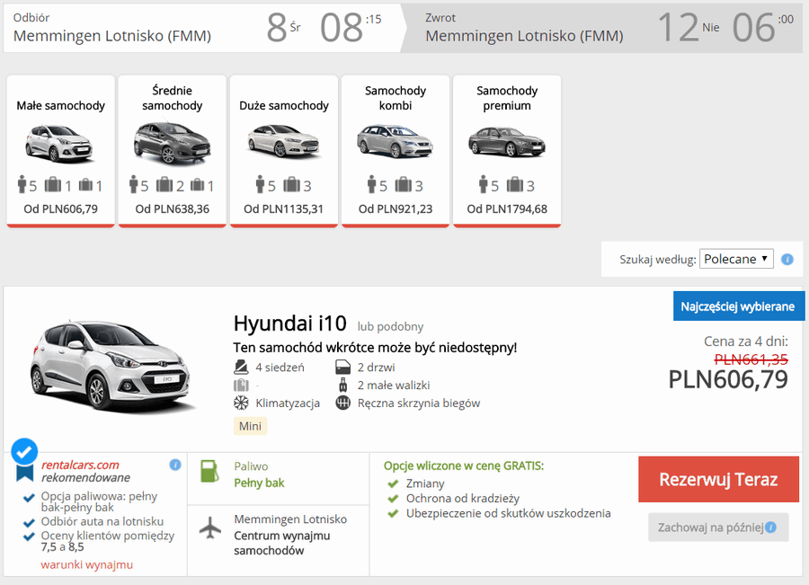Click Centrum wynajmu samochodów text
Screen dimensions: 809x585
click(x=281, y=543)
